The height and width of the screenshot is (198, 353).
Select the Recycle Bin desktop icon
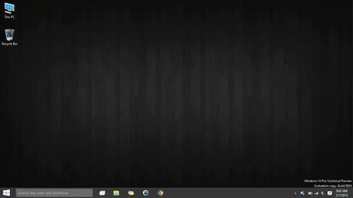click(x=9, y=37)
